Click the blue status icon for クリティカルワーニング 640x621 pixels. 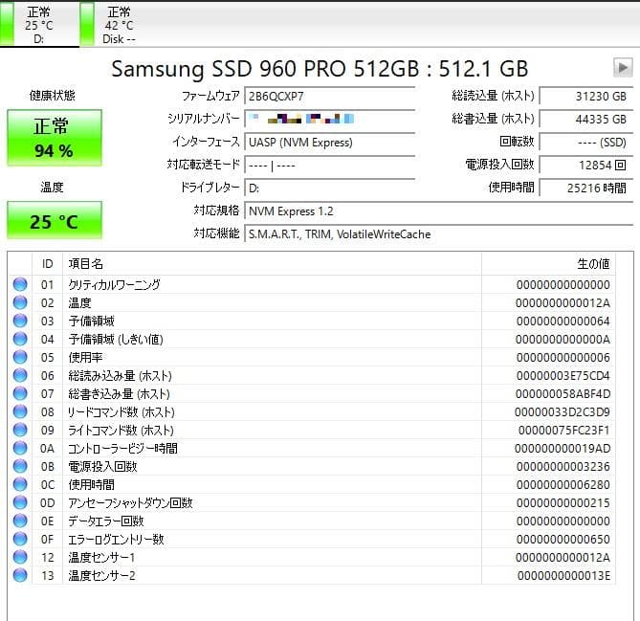(20, 285)
